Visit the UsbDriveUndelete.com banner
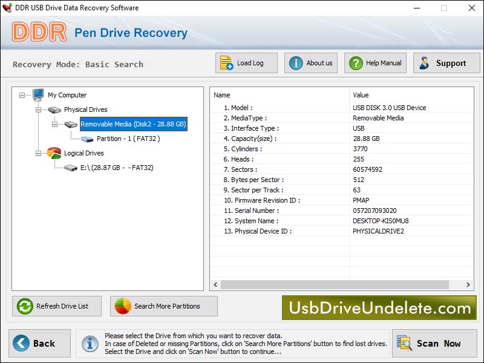Viewport: 484px width, 363px height. coord(379,308)
